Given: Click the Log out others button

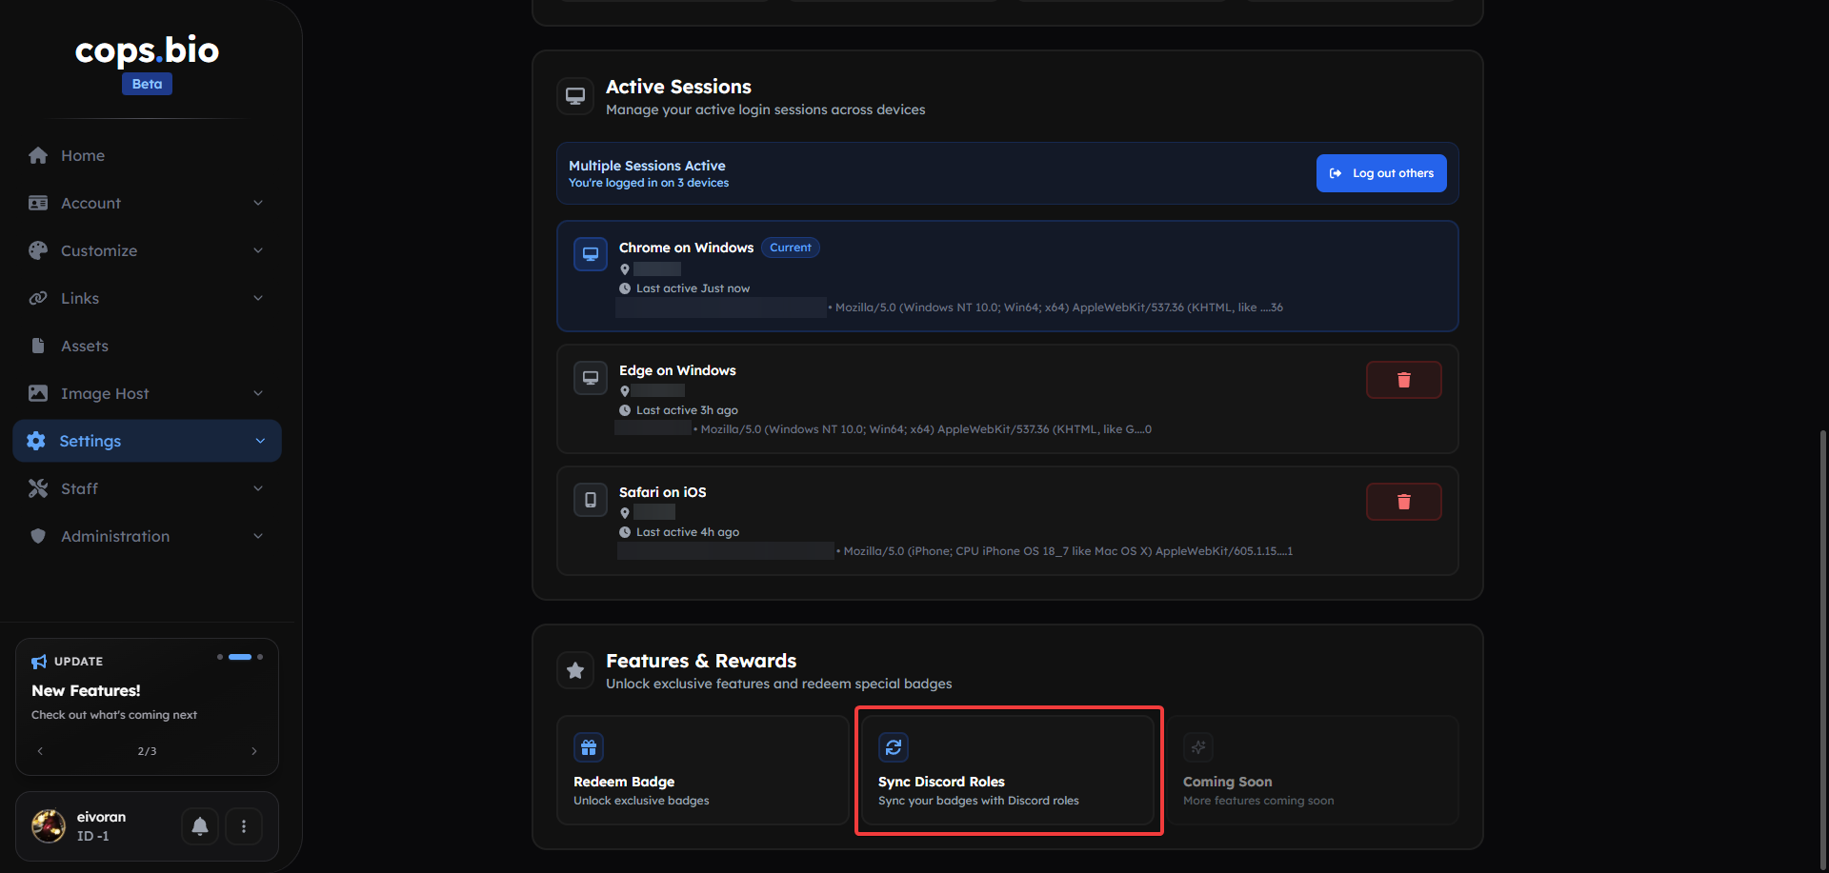Looking at the screenshot, I should (x=1380, y=173).
